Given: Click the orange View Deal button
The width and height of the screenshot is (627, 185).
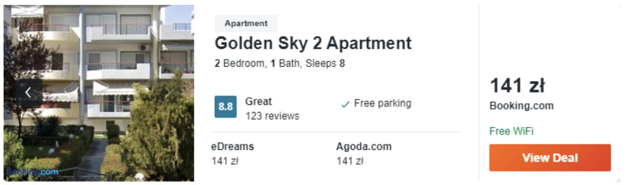Looking at the screenshot, I should tap(550, 158).
